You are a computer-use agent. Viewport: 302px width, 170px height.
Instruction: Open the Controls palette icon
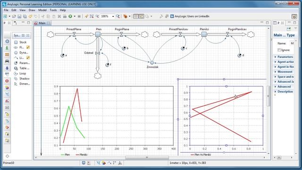[7, 108]
